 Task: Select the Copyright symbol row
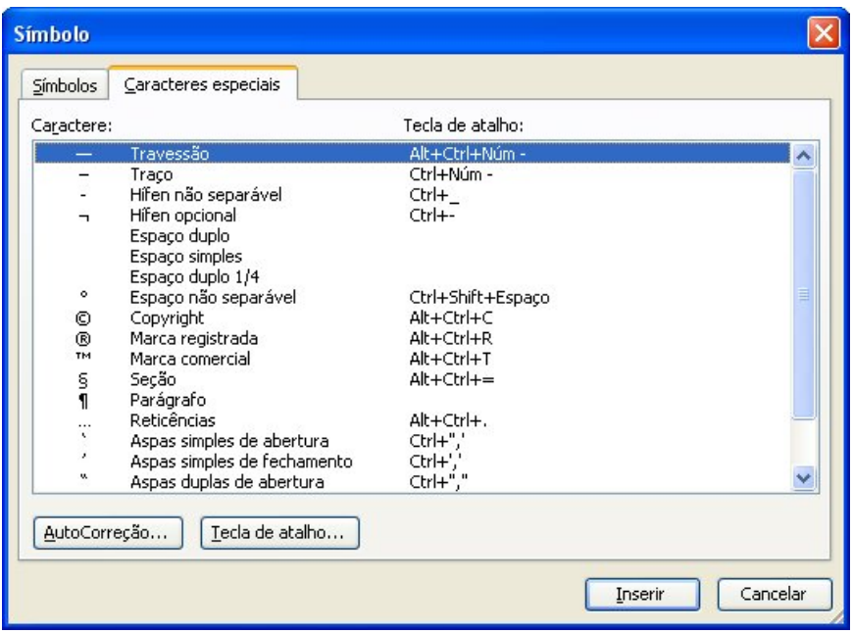pyautogui.click(x=167, y=317)
